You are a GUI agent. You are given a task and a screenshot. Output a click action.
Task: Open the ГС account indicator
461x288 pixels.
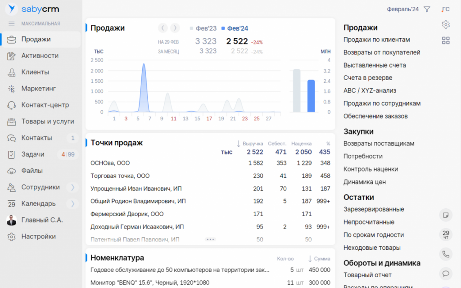coord(445,9)
